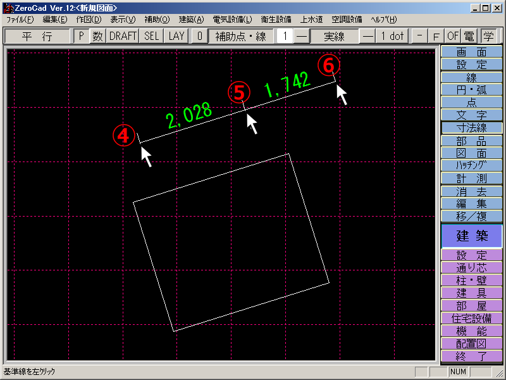Open the 補助(O) menu
The image size is (506, 380).
pos(157,20)
